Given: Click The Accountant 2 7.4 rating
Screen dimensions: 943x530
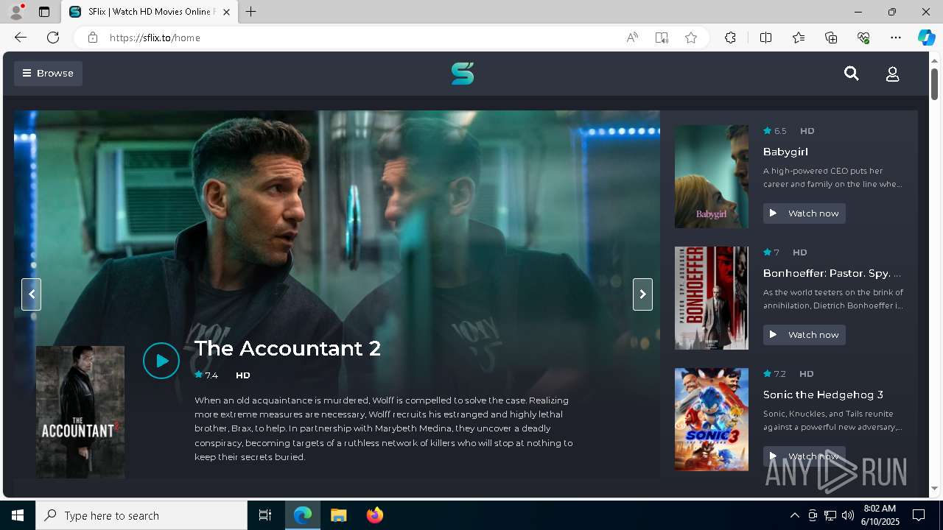Looking at the screenshot, I should (x=206, y=375).
